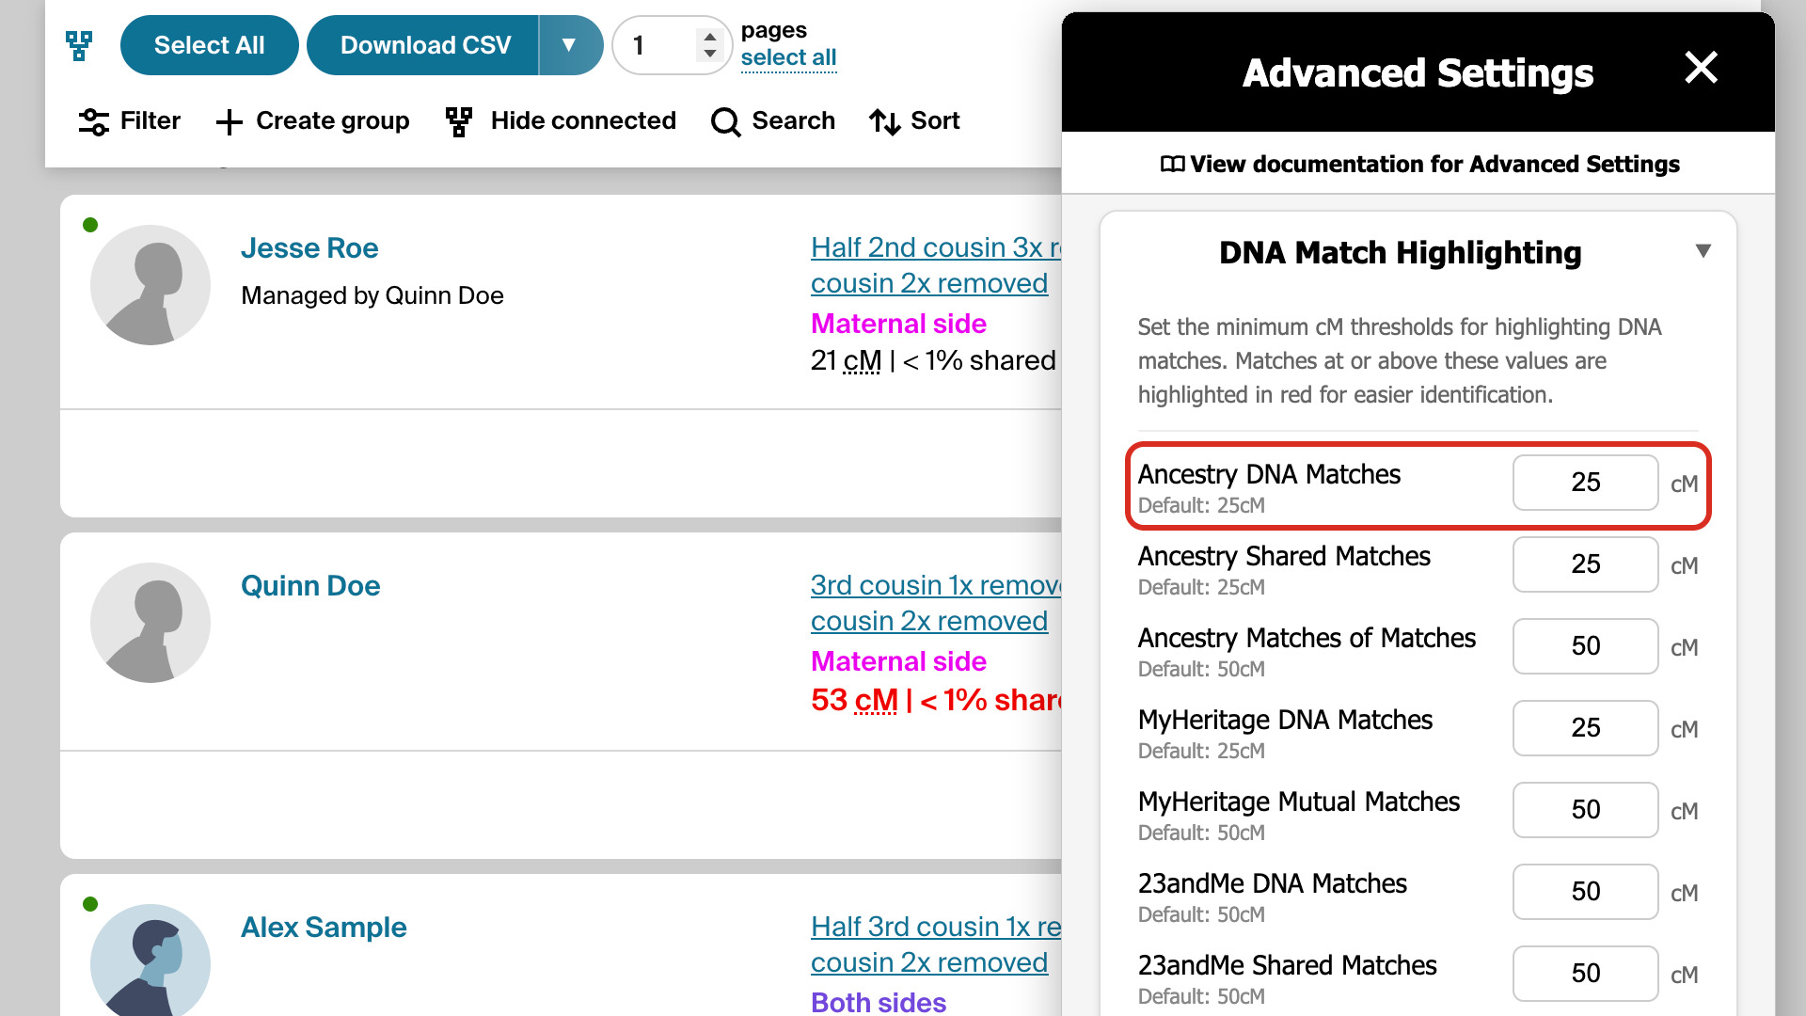Open Quinn Doe's 3rd cousin relationship link
Image resolution: width=1806 pixels, height=1016 pixels.
[936, 603]
